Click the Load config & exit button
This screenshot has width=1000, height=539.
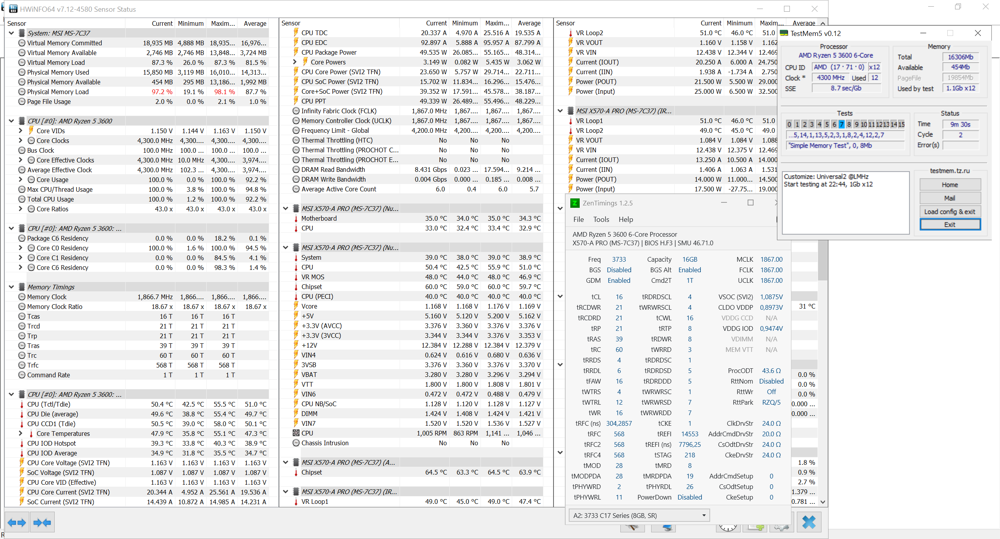coord(949,212)
